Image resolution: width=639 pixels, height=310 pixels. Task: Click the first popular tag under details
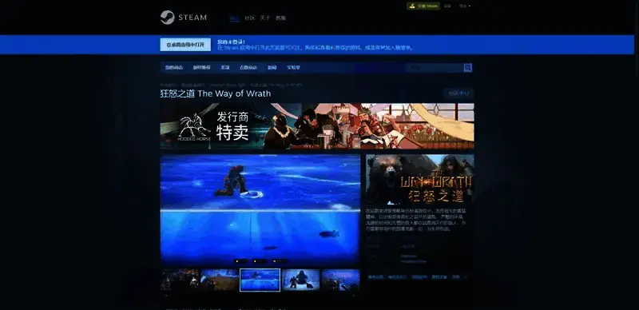(375, 277)
